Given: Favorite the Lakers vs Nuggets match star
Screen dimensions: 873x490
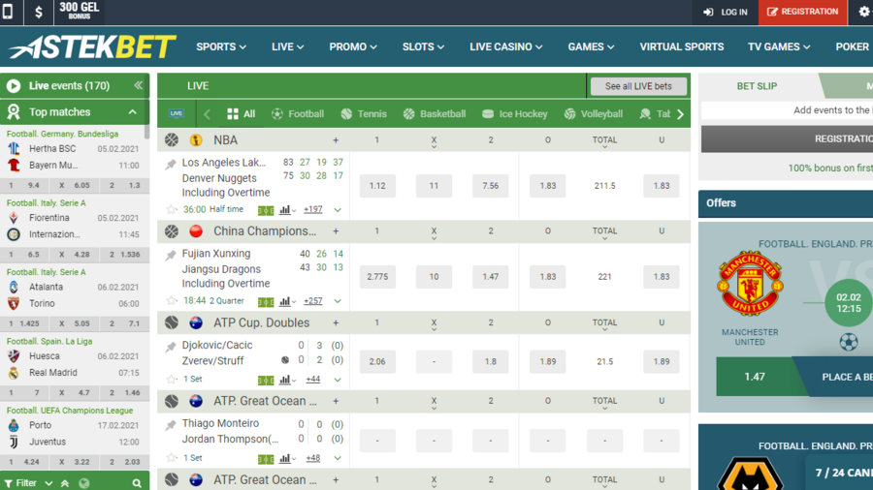Looking at the screenshot, I should 172,209.
